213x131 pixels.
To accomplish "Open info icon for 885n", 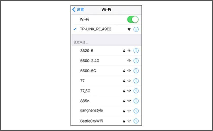I will (136, 101).
